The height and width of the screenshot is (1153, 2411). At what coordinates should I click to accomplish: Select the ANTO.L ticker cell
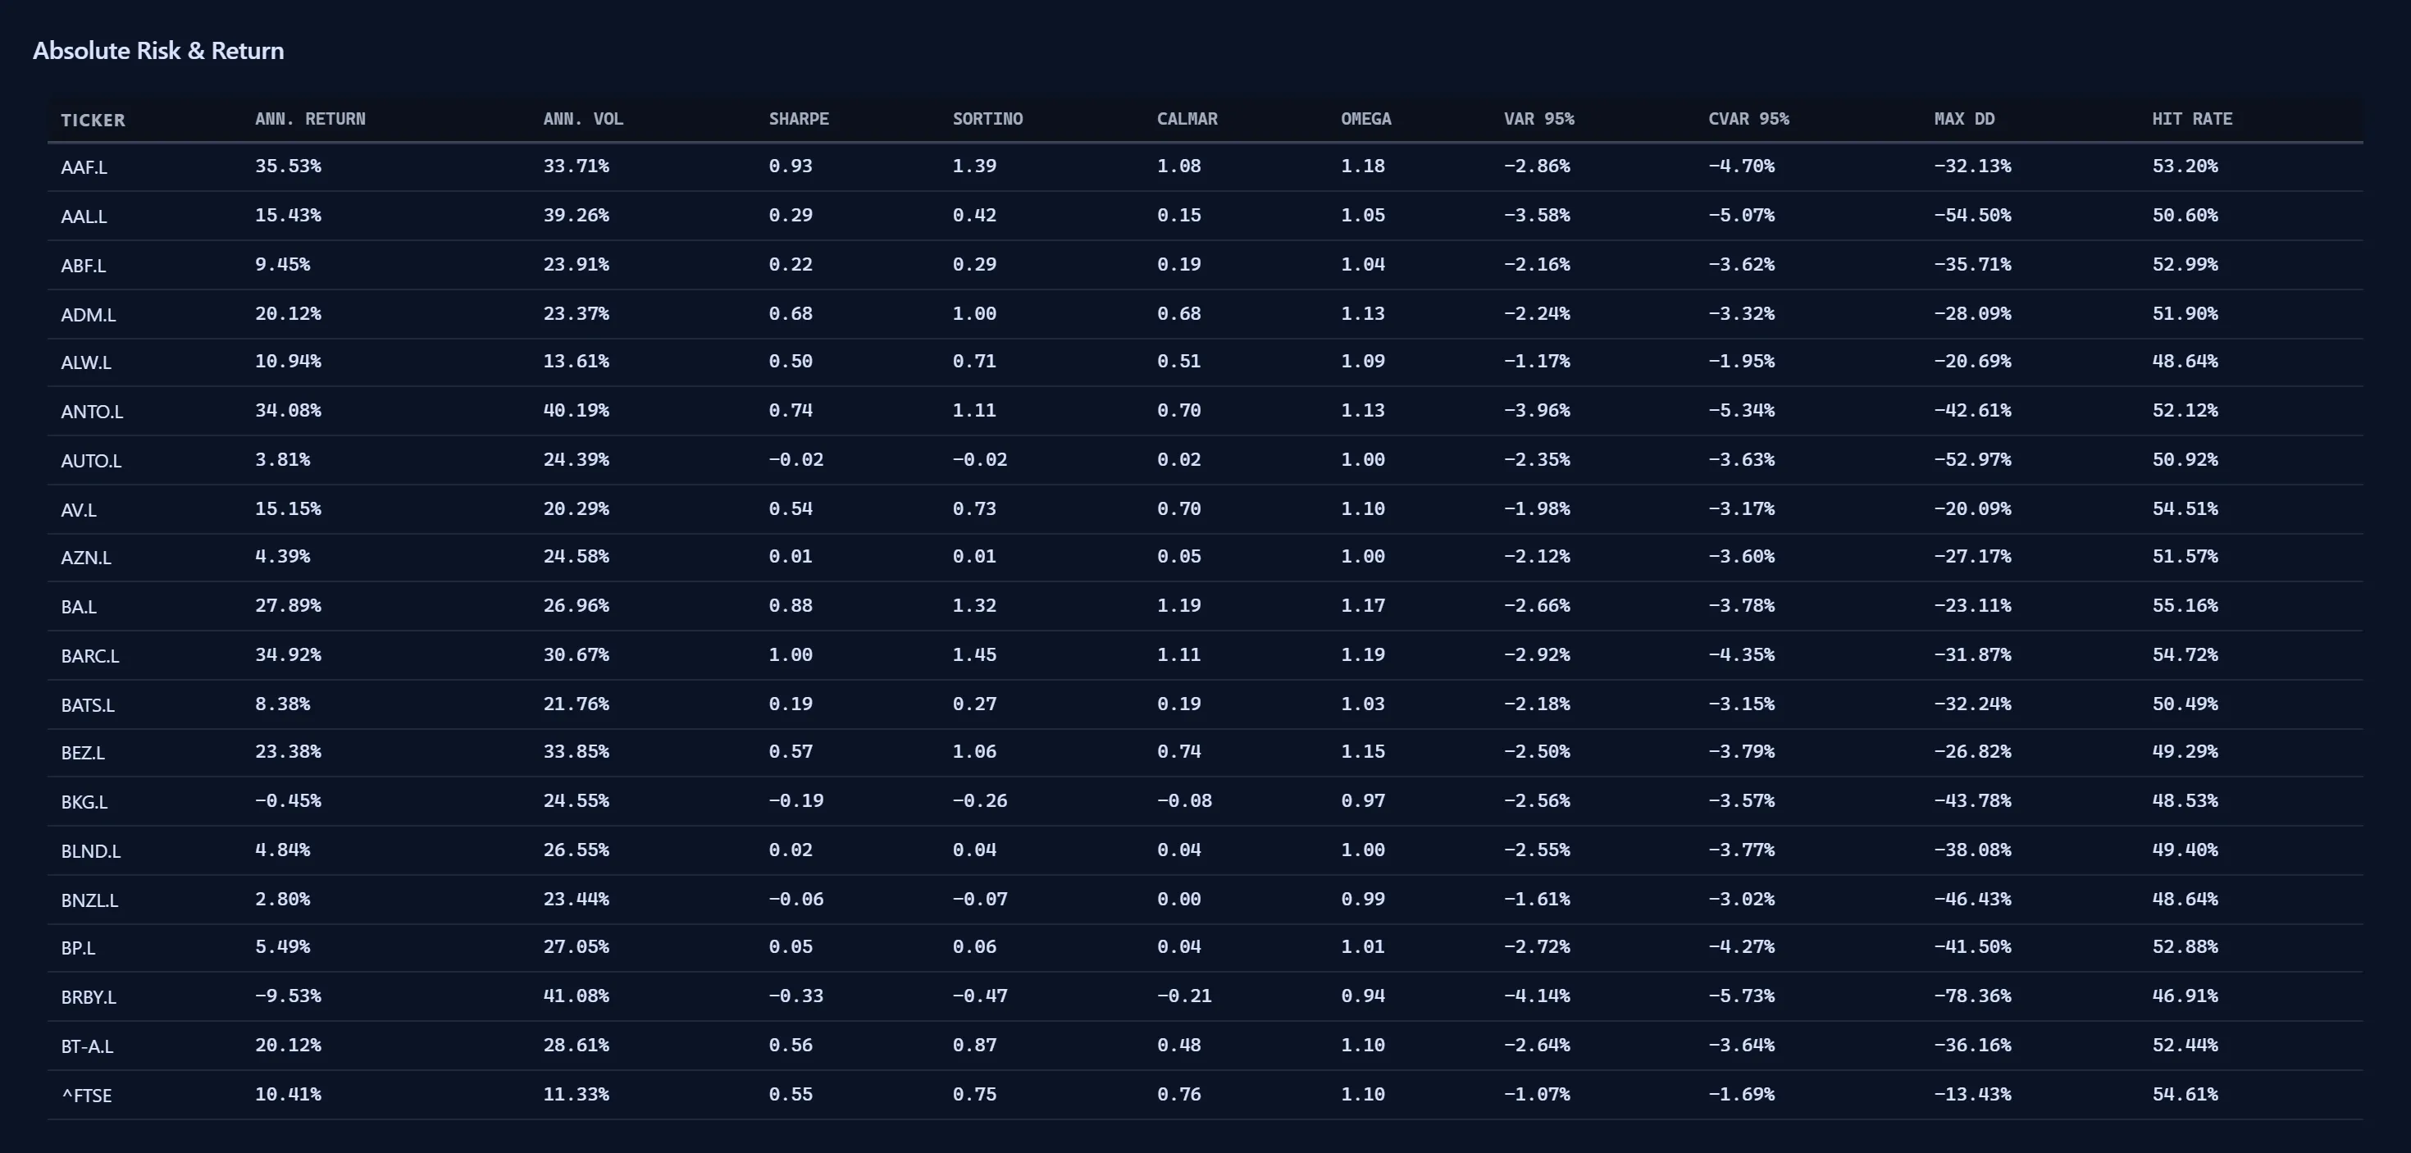pyautogui.click(x=92, y=412)
